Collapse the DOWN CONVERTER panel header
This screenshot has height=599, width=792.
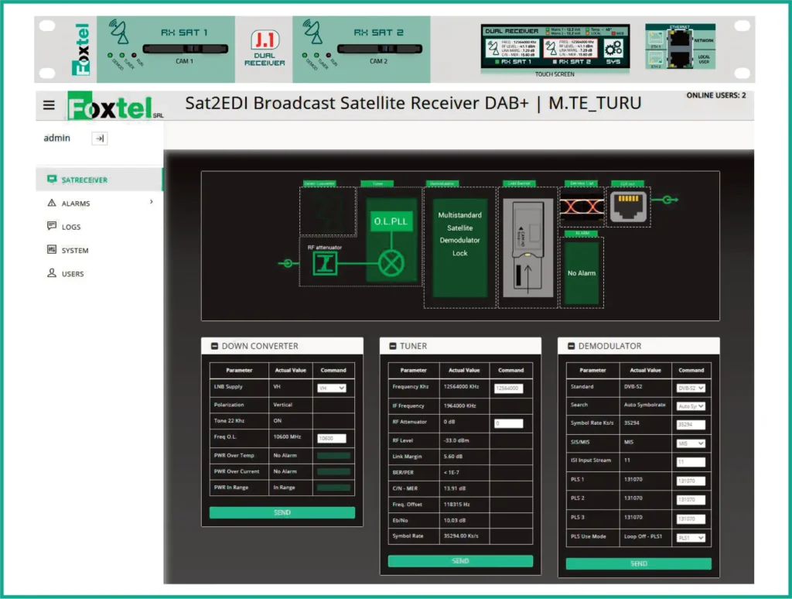[x=215, y=345]
